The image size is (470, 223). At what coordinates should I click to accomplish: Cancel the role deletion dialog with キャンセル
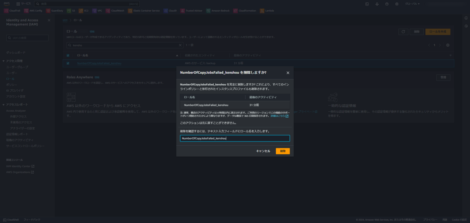(263, 151)
